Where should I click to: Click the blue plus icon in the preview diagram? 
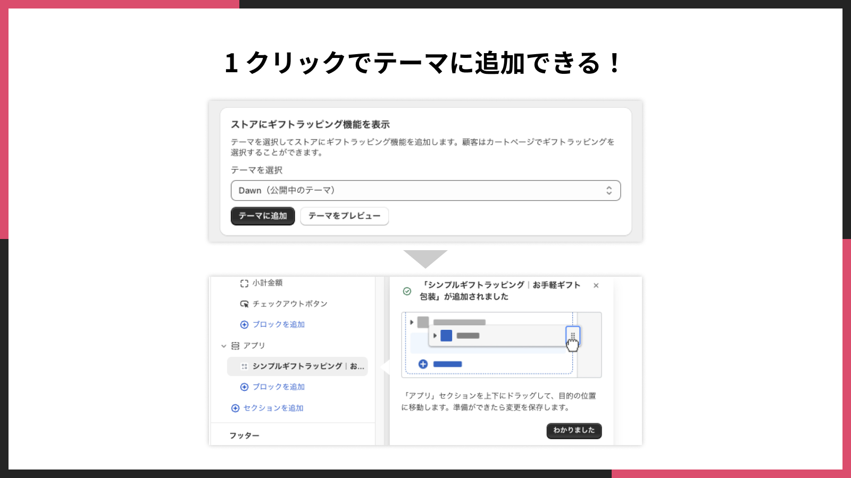423,364
